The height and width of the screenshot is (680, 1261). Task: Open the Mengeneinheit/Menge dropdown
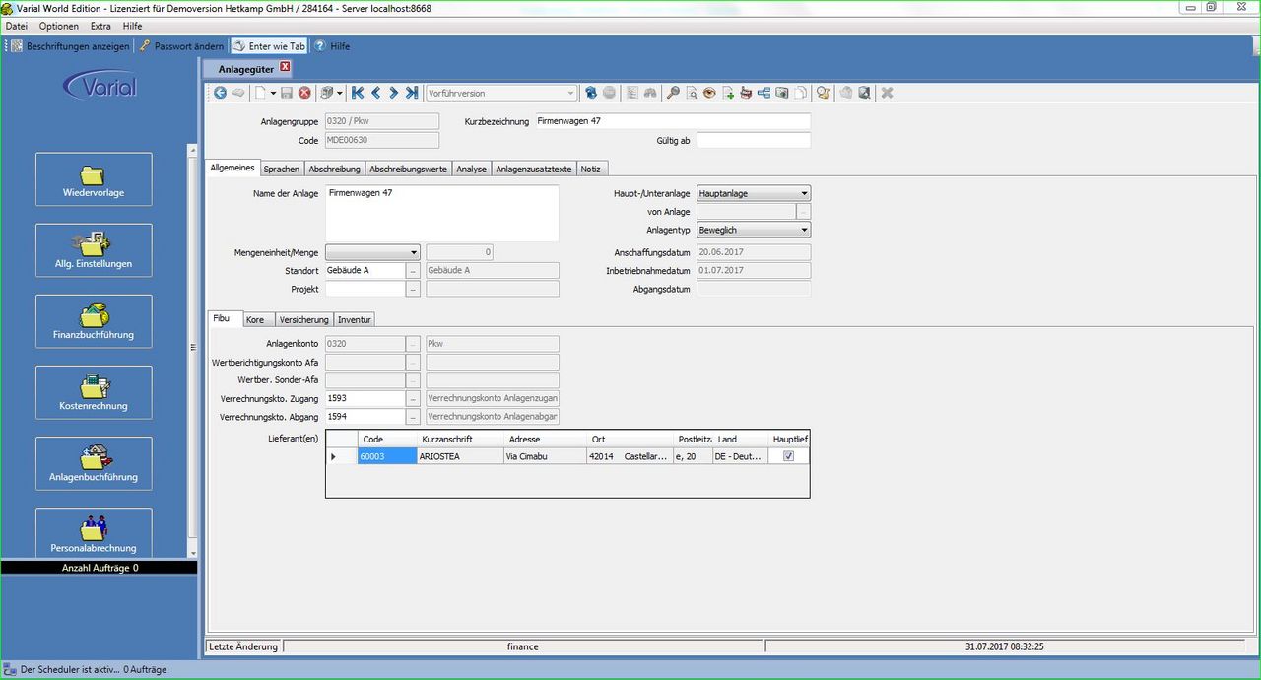pyautogui.click(x=414, y=252)
